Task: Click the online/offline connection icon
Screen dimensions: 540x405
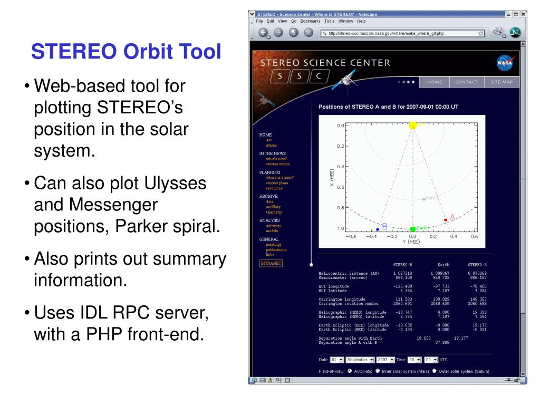Action: click(x=509, y=380)
